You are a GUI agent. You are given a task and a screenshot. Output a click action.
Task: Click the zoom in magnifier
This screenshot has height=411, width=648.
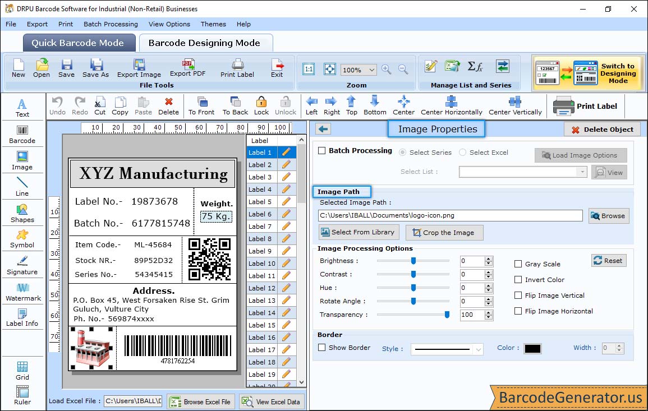coord(387,70)
